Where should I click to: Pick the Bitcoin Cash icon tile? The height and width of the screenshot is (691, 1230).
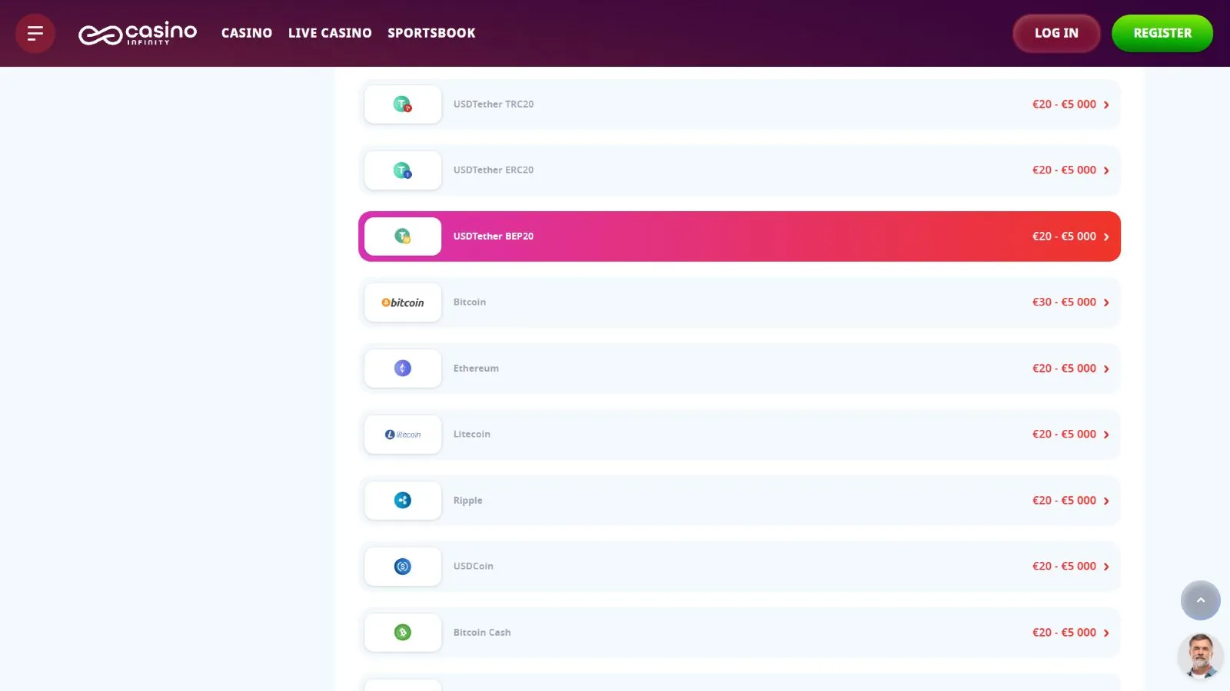403,633
